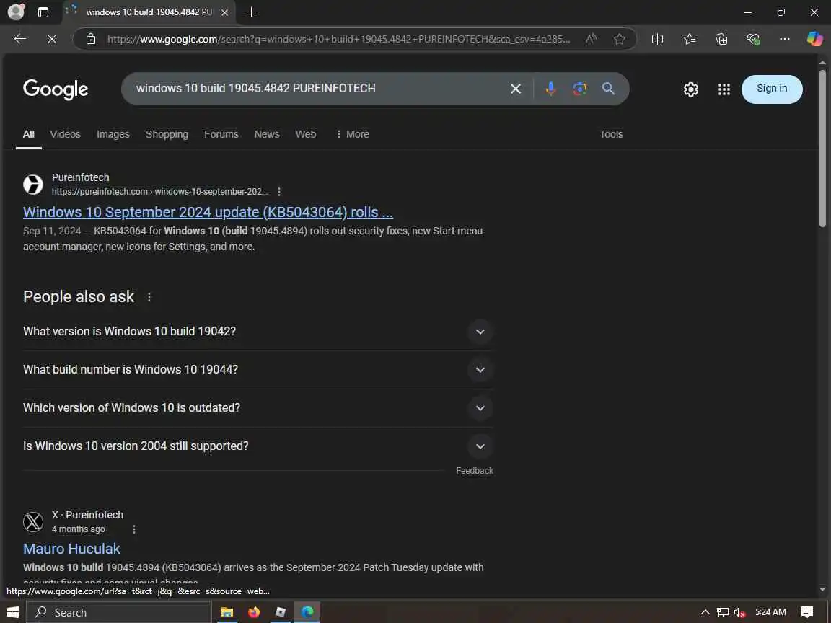Screen dimensions: 831x623
Task: Click the page vertical scrollbar thumb
Action: 822,149
